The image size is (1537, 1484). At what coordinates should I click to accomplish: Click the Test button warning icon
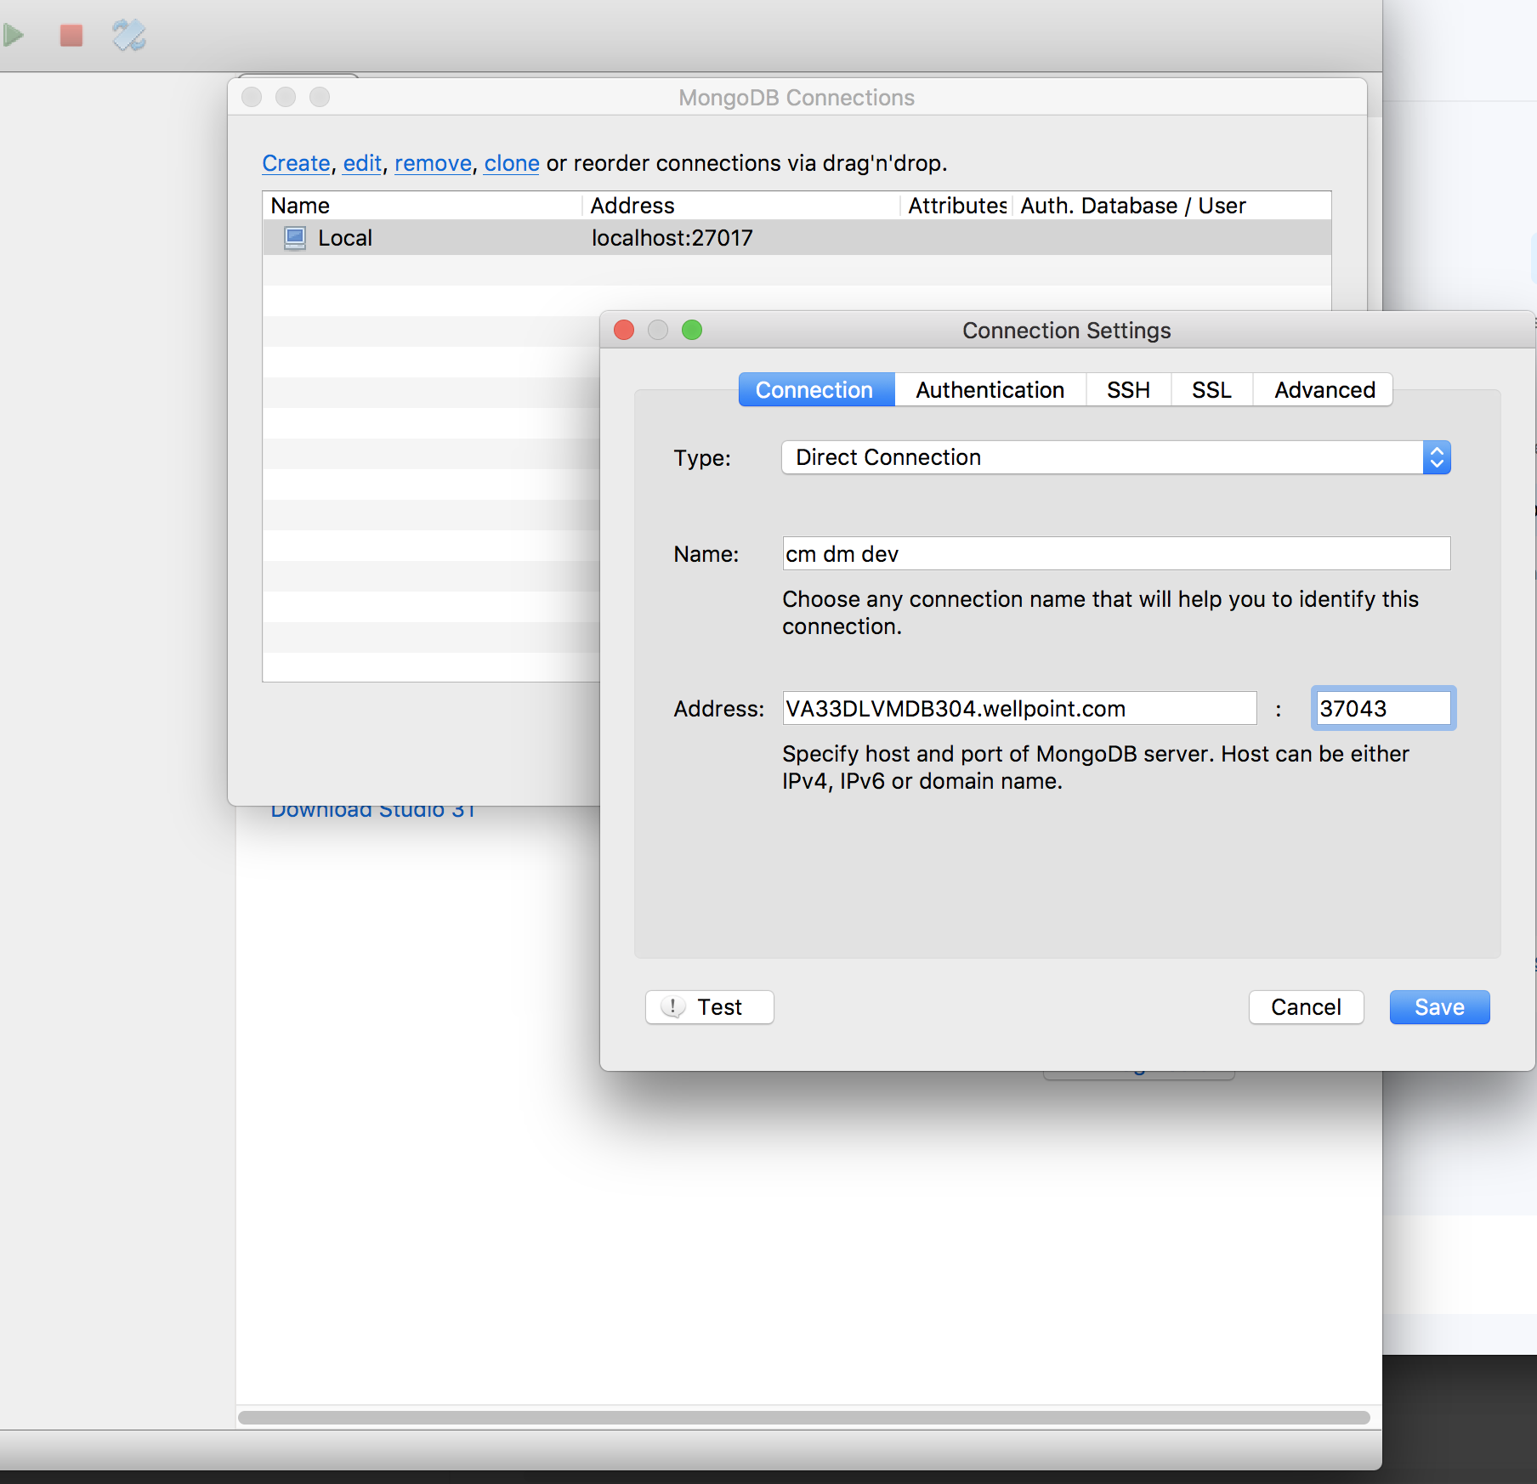point(673,1007)
